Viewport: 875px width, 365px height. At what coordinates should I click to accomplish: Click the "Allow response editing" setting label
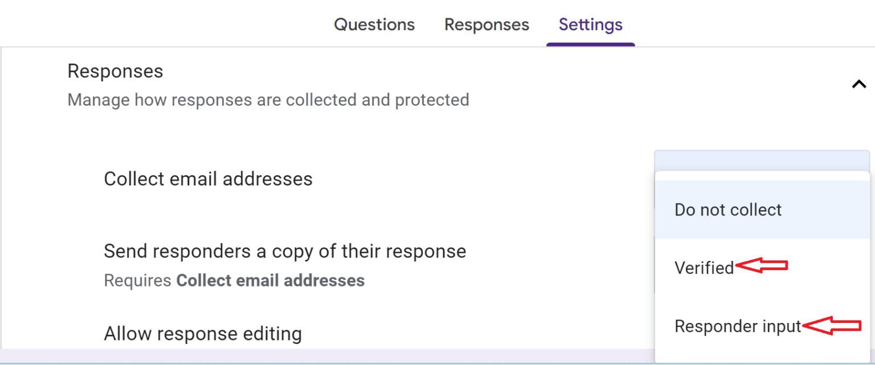[203, 334]
